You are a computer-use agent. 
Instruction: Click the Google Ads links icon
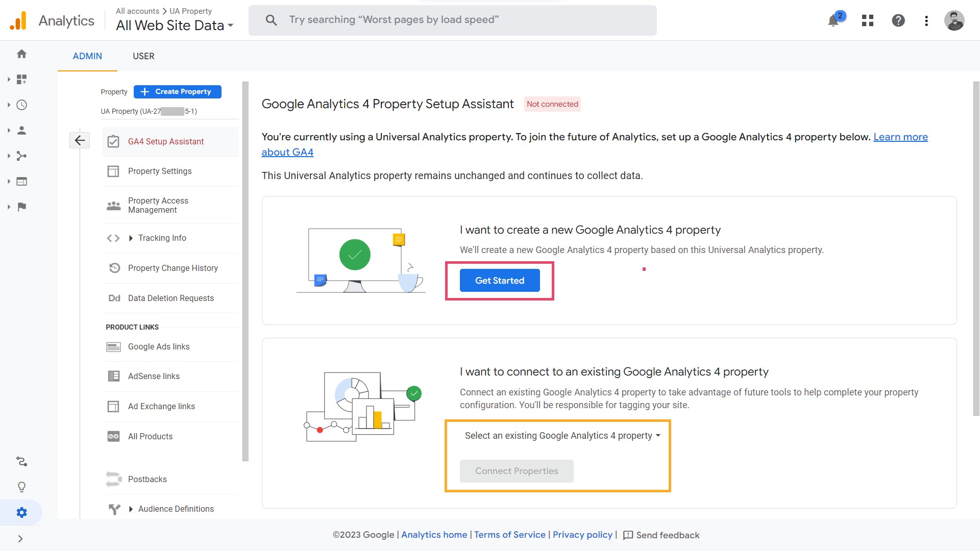[113, 347]
